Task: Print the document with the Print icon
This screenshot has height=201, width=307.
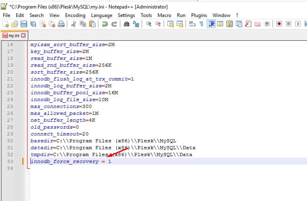Action: 61,24
